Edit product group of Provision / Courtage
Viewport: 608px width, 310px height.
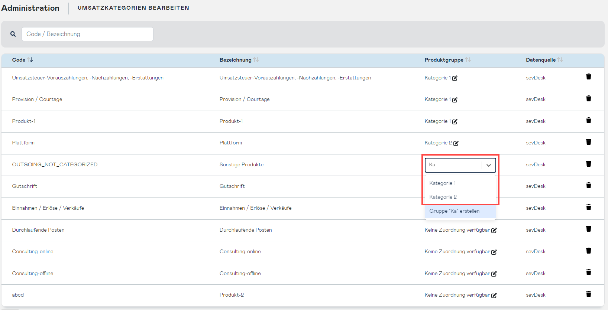tap(455, 99)
